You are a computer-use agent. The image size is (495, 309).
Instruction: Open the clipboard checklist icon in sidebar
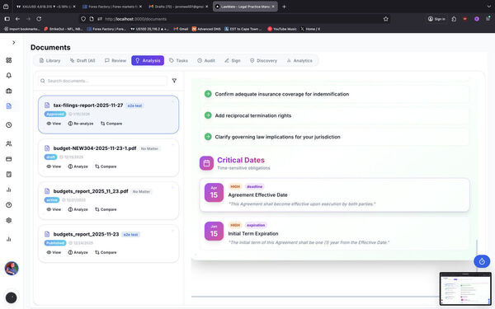[9, 175]
